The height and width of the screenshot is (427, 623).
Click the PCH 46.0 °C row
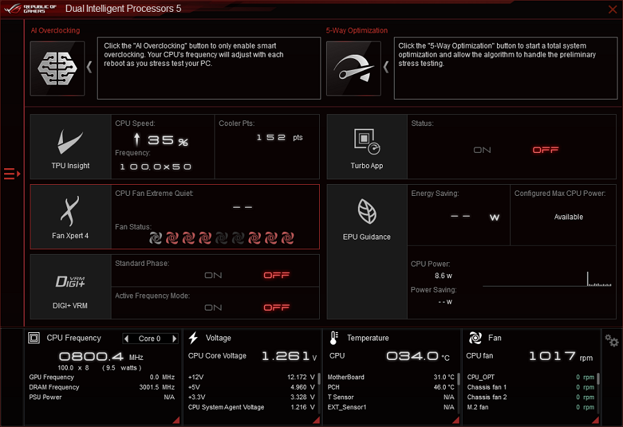point(391,388)
